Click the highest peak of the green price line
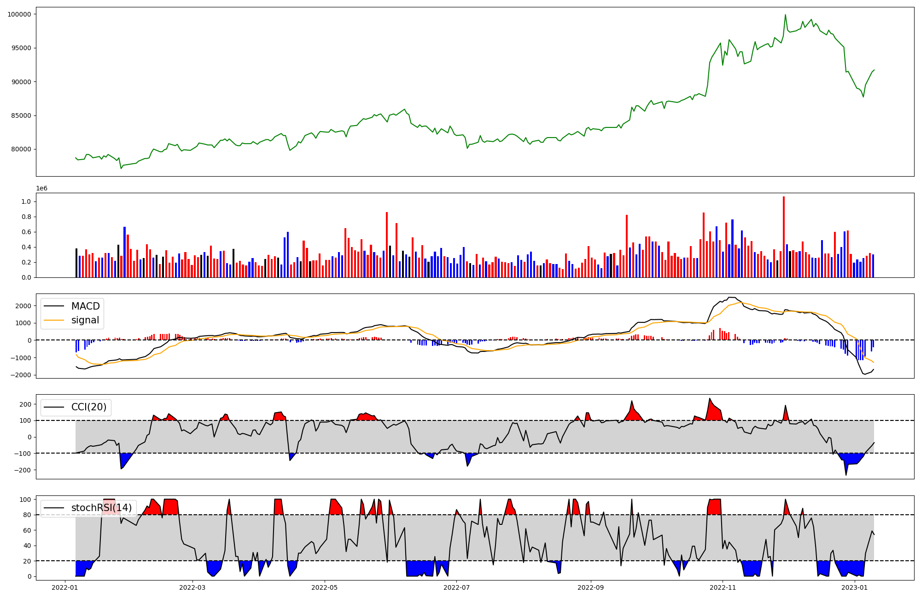921x598 pixels. (785, 15)
